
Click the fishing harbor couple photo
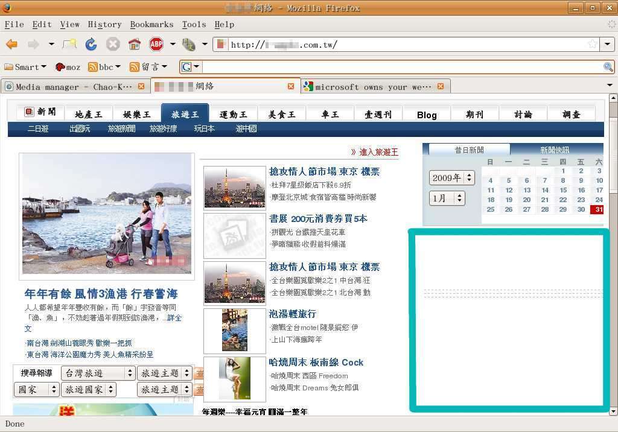pyautogui.click(x=107, y=213)
